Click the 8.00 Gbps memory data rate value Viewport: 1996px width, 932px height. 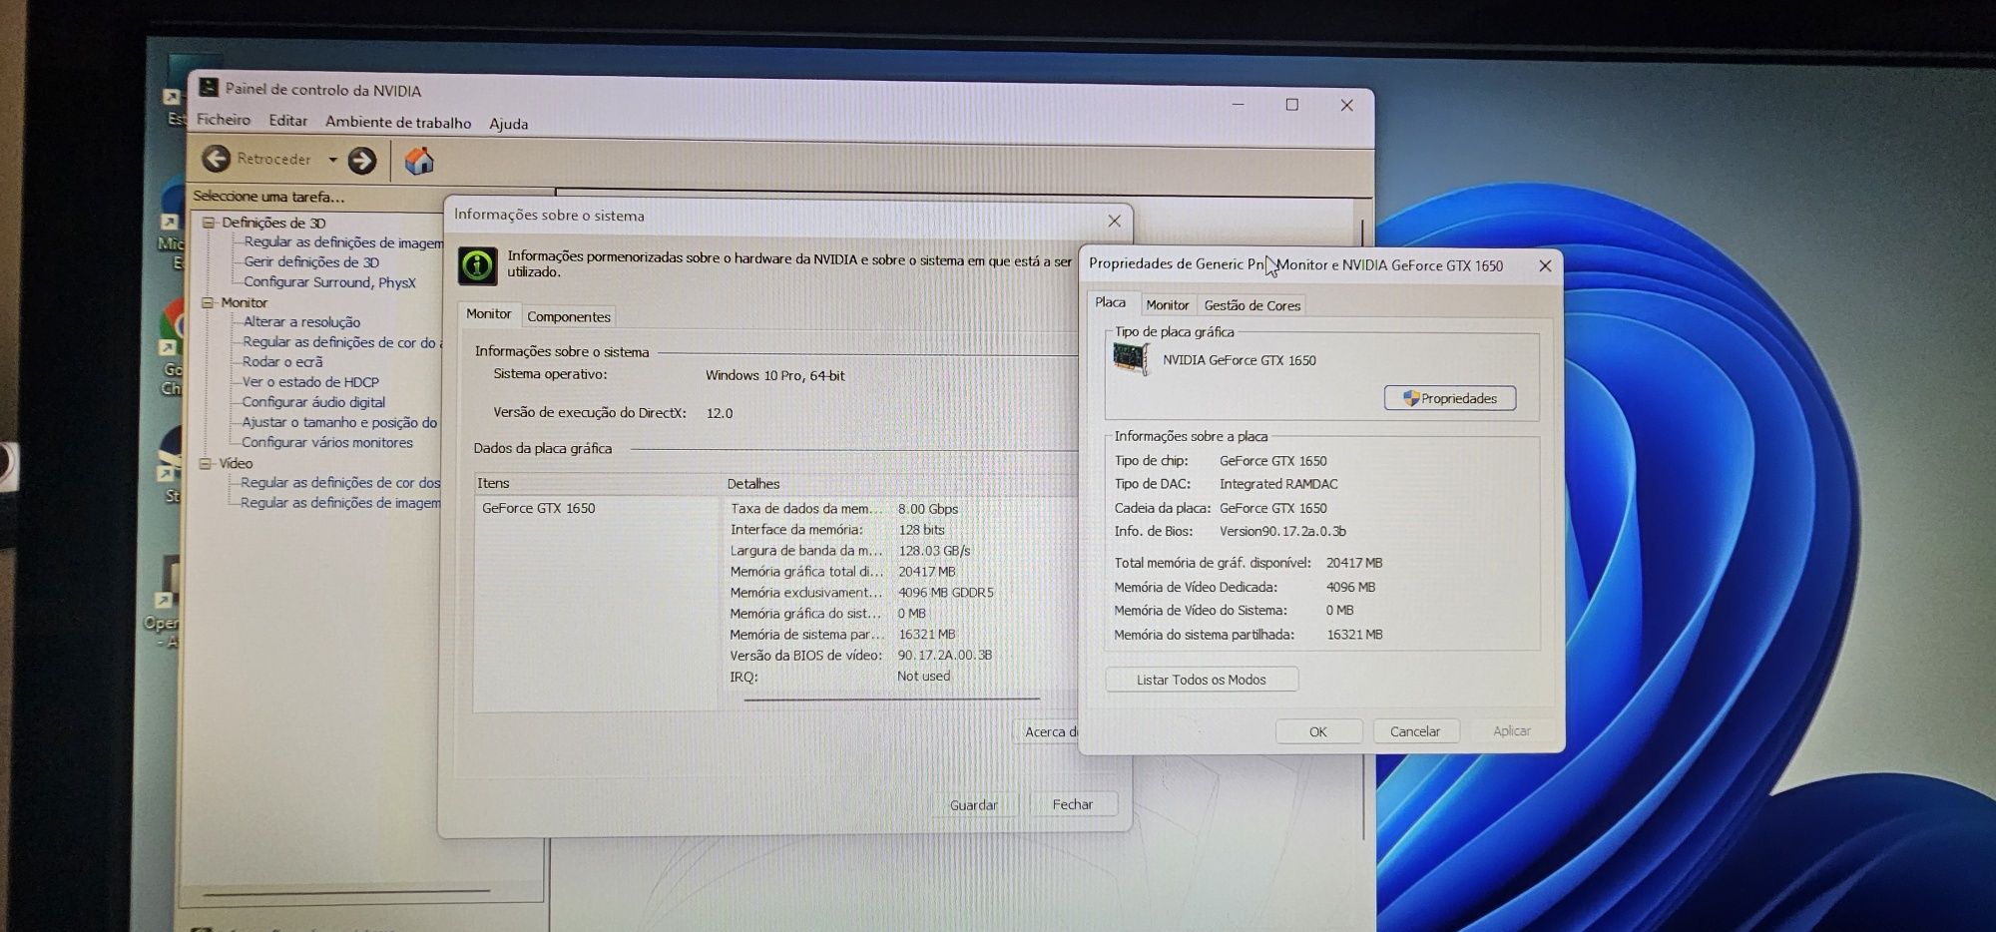pyautogui.click(x=927, y=509)
